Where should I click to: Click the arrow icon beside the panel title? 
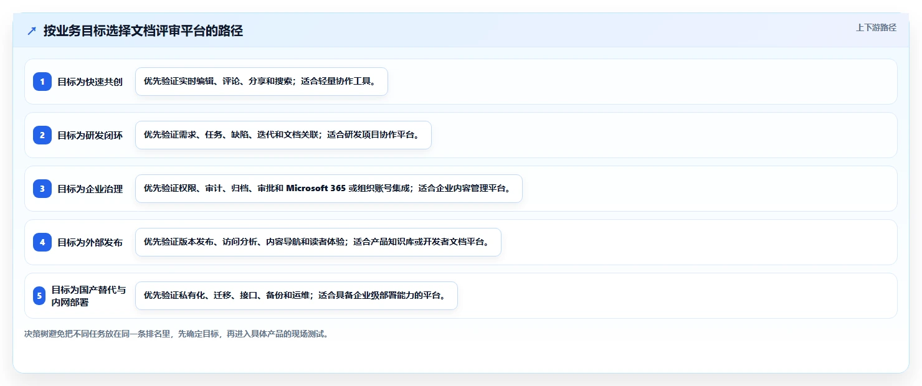tap(32, 31)
